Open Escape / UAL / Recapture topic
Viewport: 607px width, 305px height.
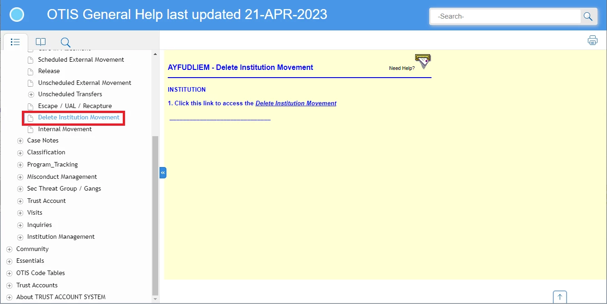(x=75, y=106)
